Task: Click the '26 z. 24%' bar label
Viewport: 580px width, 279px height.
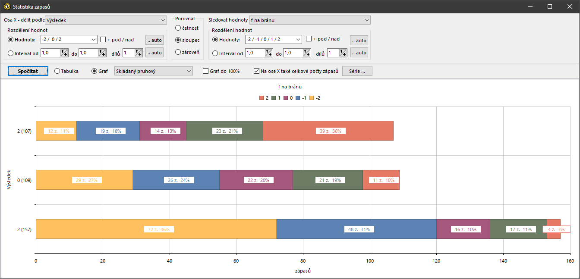Action: [179, 180]
